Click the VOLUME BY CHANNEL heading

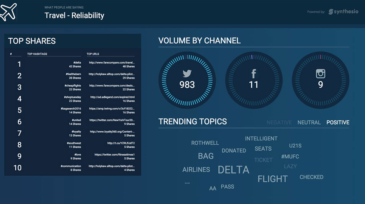coord(200,41)
